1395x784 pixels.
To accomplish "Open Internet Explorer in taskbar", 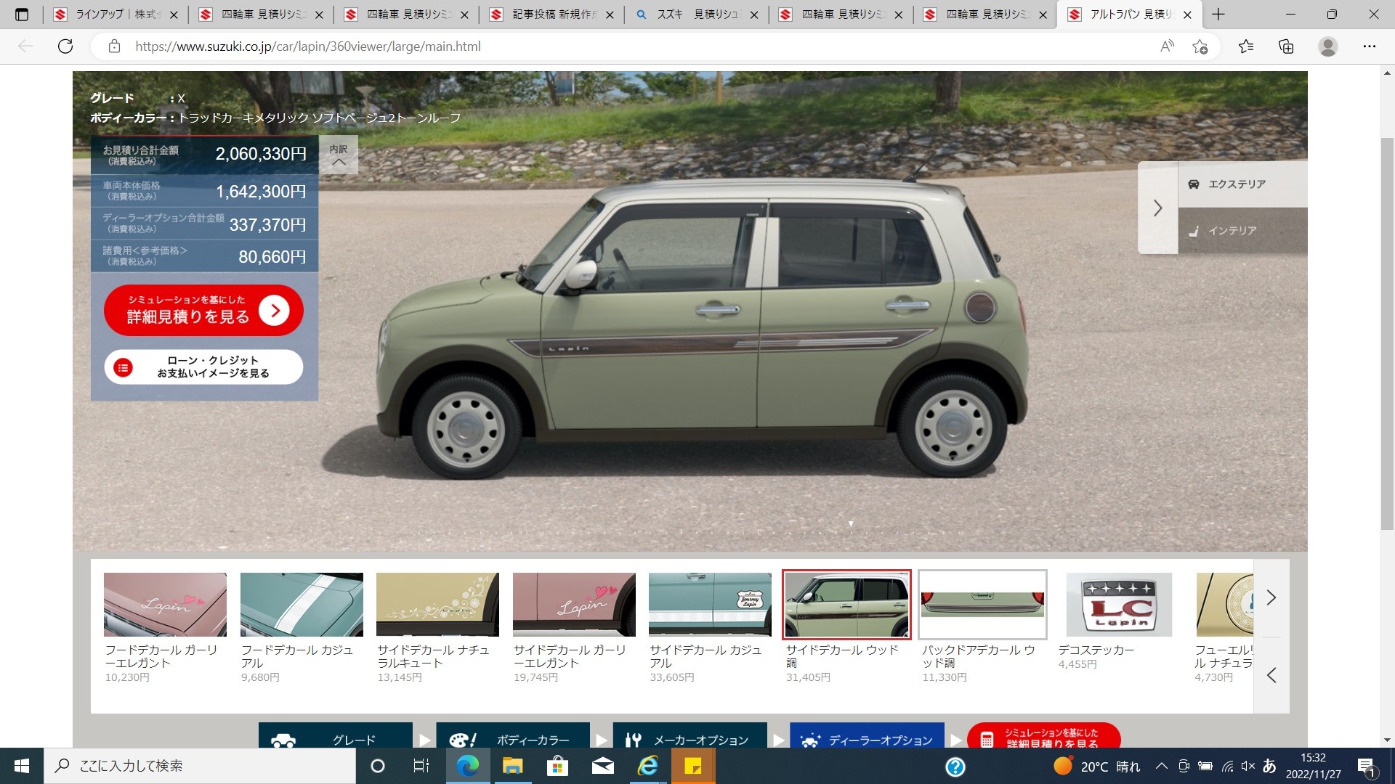I will tap(647, 766).
